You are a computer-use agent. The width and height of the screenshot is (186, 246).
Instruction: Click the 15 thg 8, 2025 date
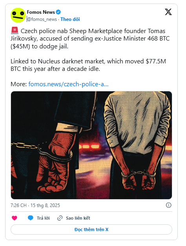[x=45, y=205]
